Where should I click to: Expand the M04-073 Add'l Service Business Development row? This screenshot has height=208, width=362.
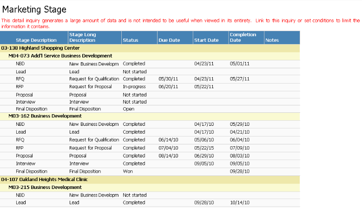[60, 56]
